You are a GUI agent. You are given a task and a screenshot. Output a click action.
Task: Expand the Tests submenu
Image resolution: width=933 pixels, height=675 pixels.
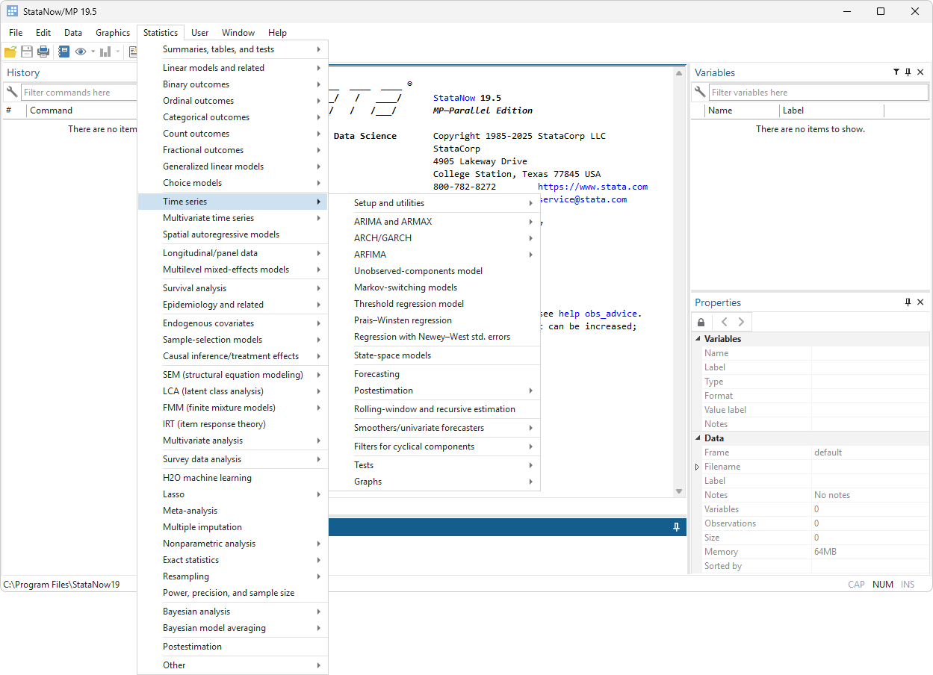(x=435, y=465)
